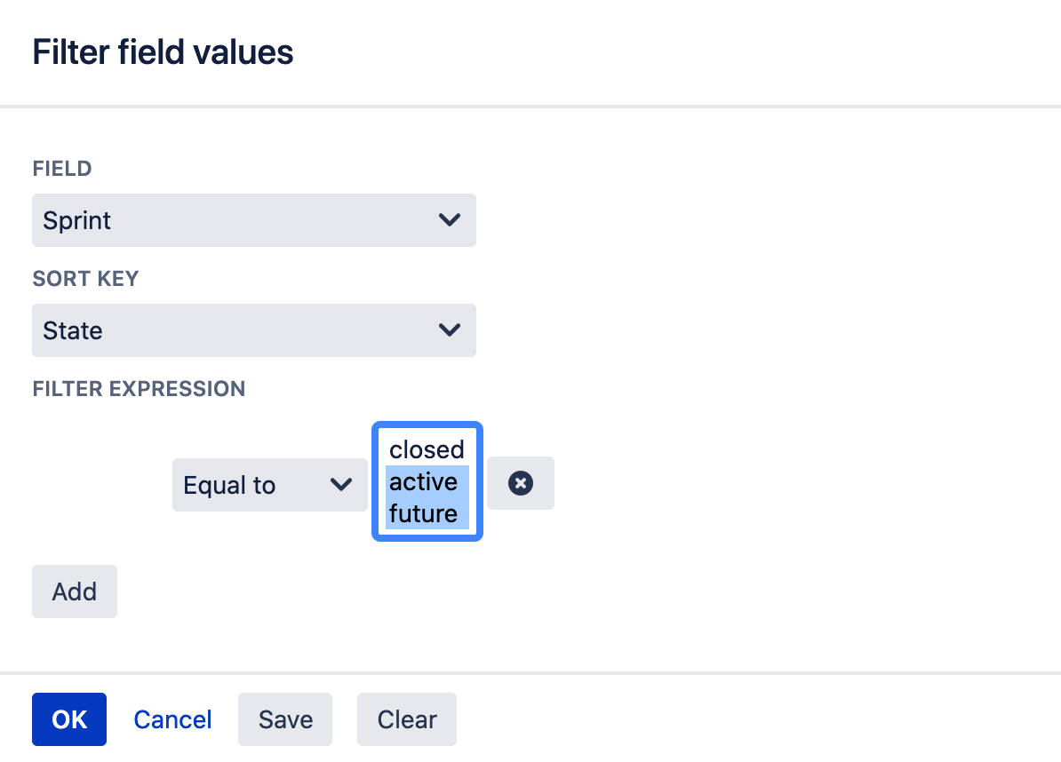The width and height of the screenshot is (1061, 762).
Task: Click the FILTER EXPRESSION label text
Action: (x=139, y=389)
